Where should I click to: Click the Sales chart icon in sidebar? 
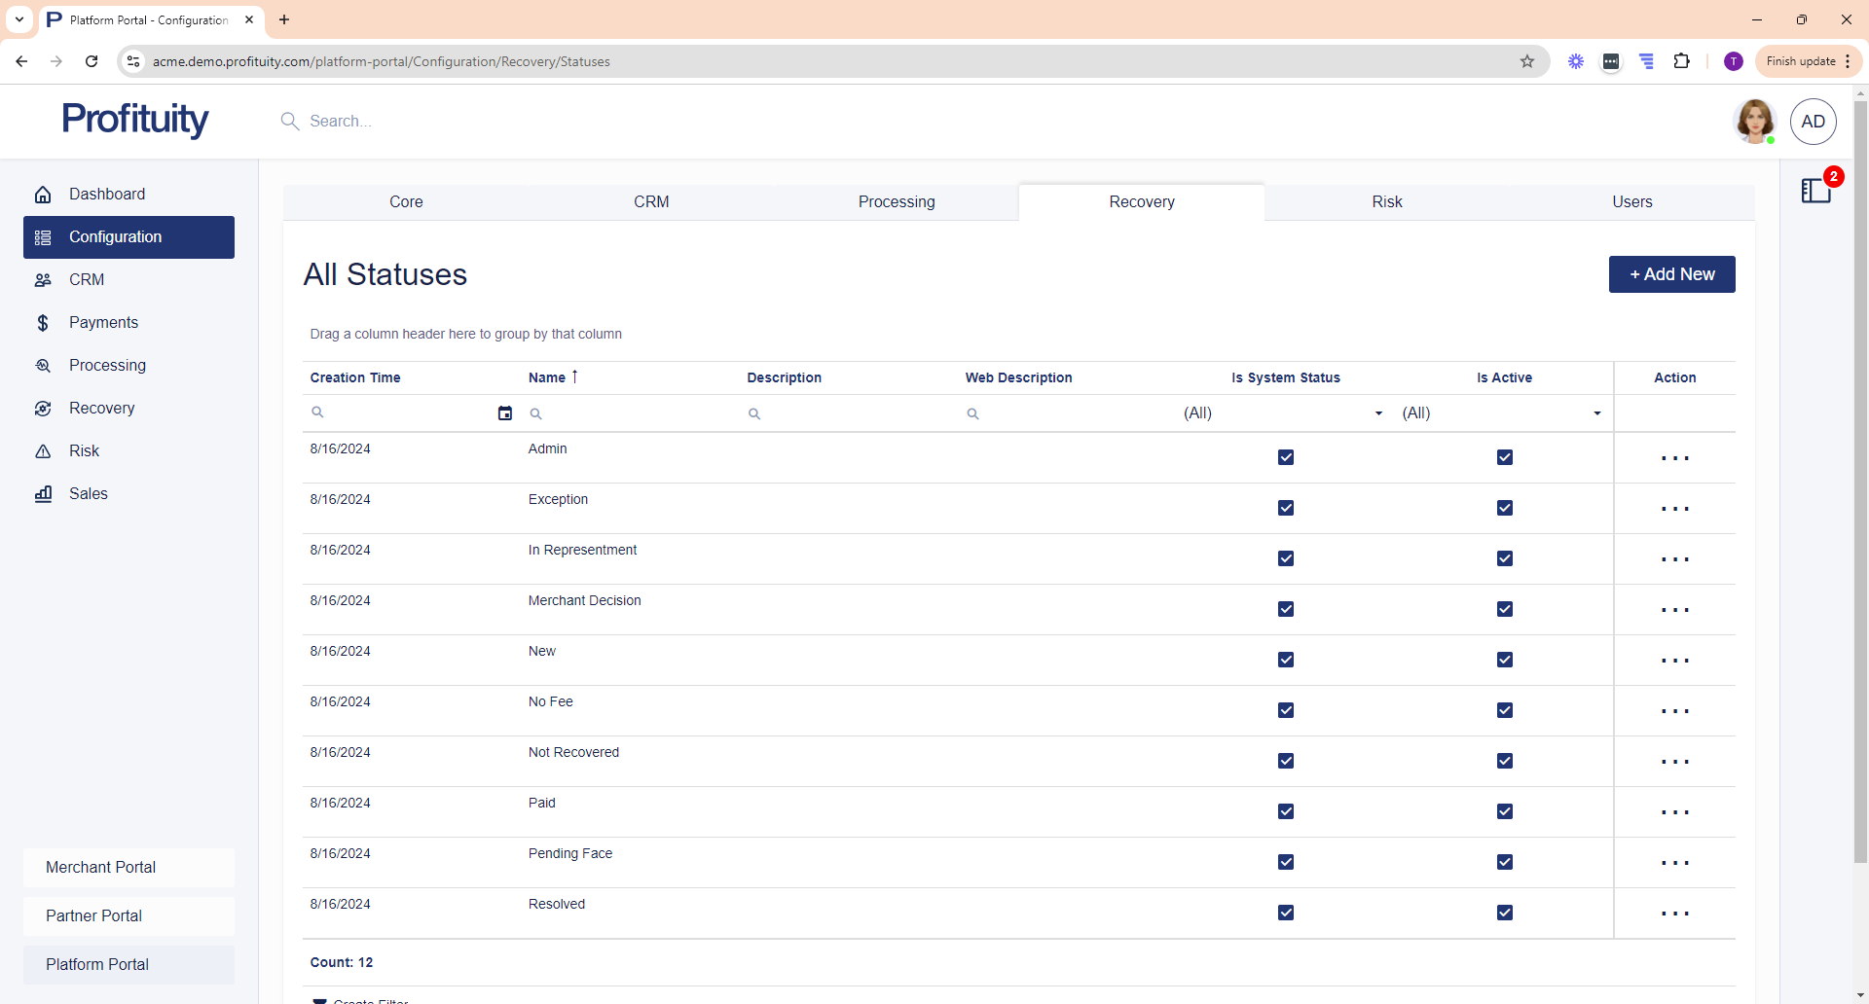pyautogui.click(x=43, y=494)
